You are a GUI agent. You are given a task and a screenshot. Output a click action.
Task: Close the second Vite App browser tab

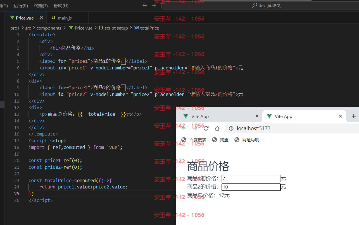coord(340,116)
